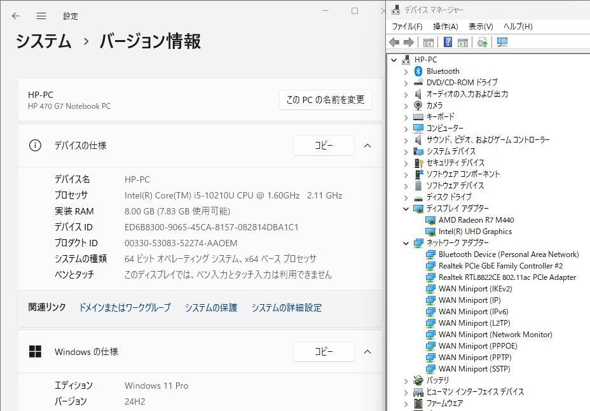
Task: Click the Device Manager forward arrow toolbar icon
Action: tap(408, 42)
